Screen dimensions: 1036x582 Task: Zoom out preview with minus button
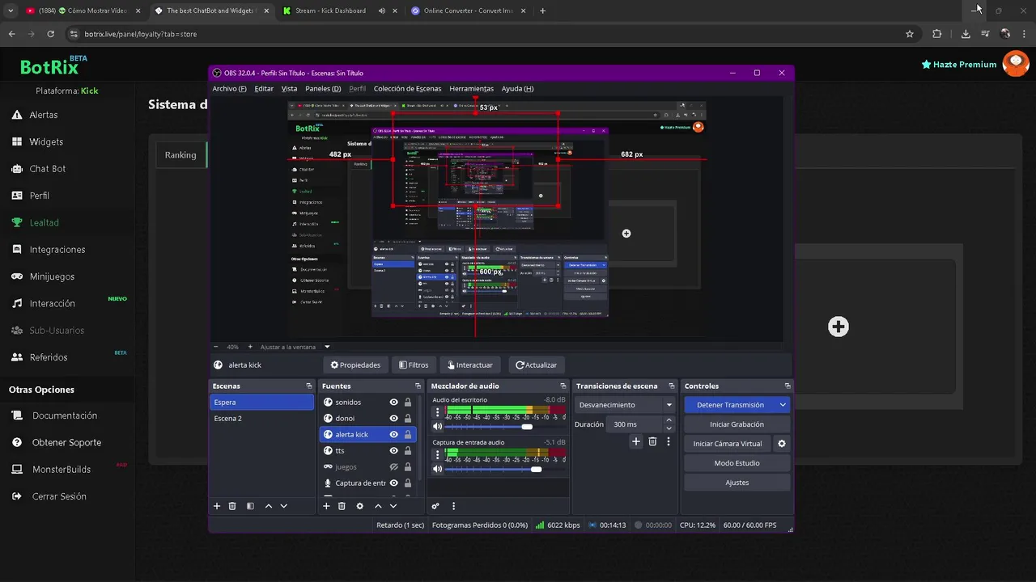coord(216,347)
